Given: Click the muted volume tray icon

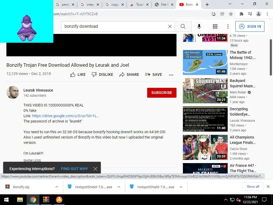Looking at the screenshot, I should click(238, 200).
